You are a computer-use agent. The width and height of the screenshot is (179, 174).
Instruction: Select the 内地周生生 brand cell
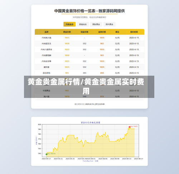tap(47, 43)
